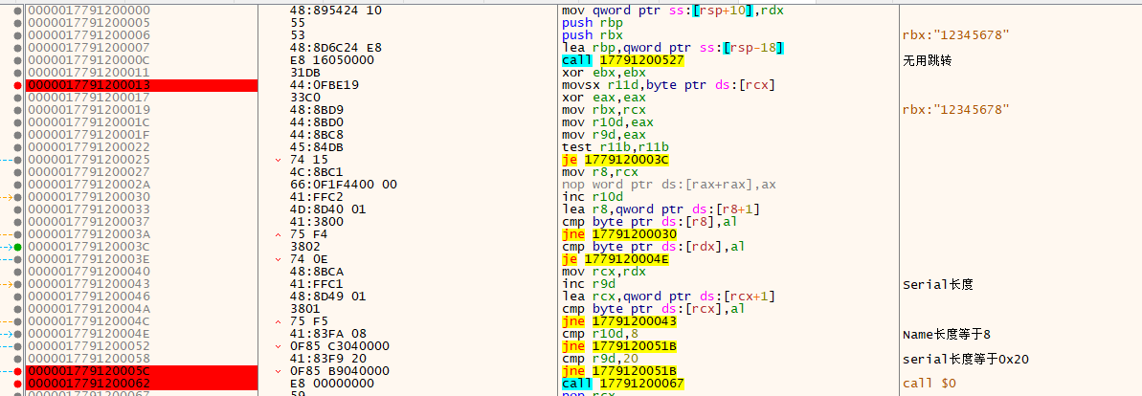Select address 0000017791200006
Viewport: 1142px width, 396px height.
89,35
